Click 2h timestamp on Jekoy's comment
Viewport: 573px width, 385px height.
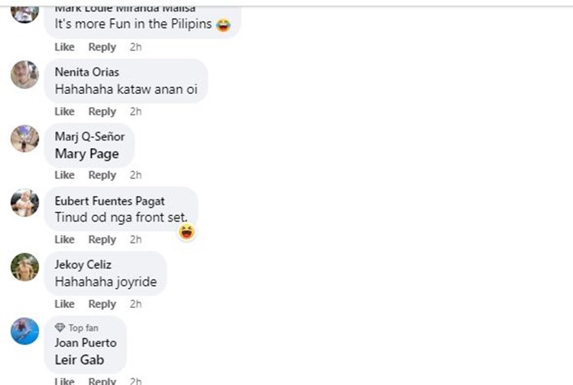[135, 304]
